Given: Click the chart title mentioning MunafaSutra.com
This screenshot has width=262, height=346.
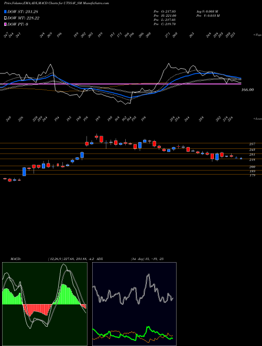Looking at the screenshot, I should (x=57, y=3).
